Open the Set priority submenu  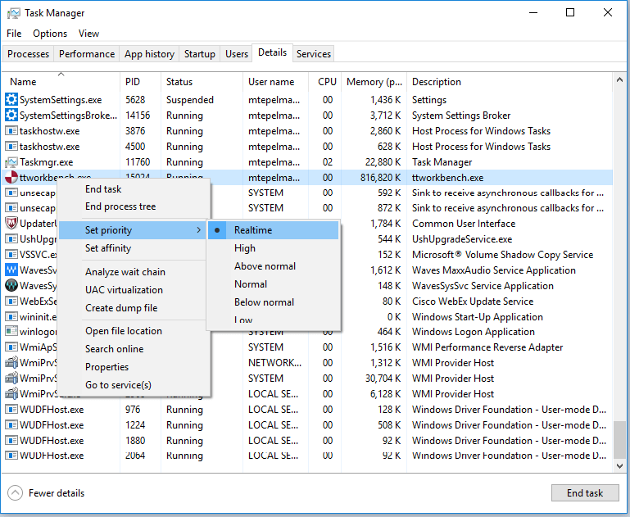click(x=133, y=230)
